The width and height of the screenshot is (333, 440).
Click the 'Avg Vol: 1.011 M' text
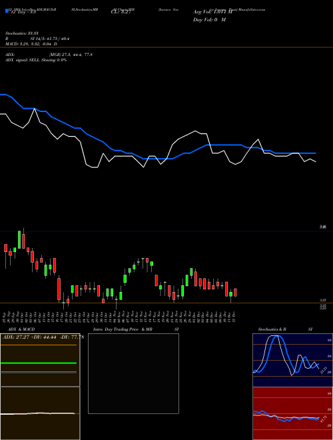212,12
